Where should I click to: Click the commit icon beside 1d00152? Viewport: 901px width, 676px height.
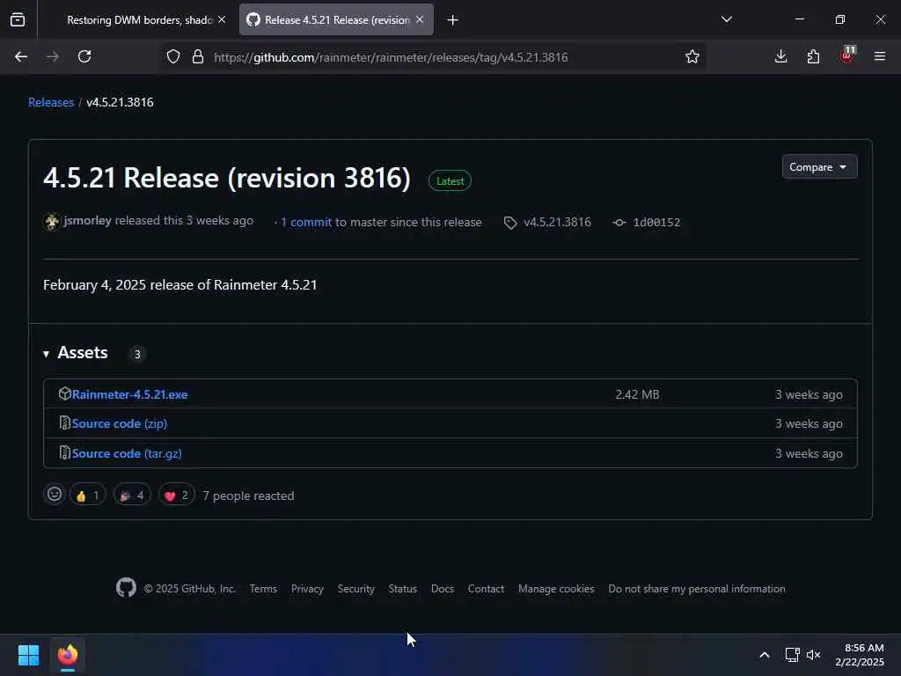pos(619,223)
